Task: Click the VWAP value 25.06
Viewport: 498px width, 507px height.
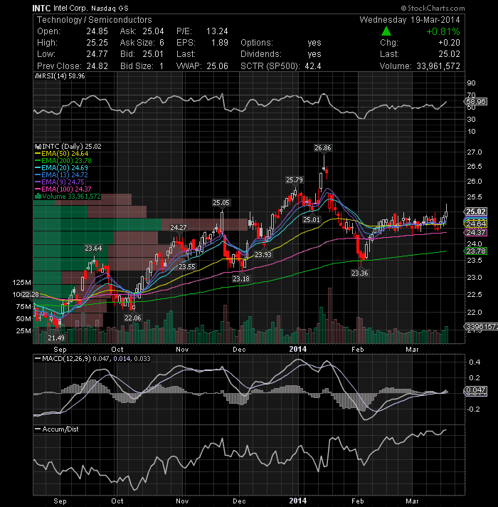Action: [x=217, y=66]
